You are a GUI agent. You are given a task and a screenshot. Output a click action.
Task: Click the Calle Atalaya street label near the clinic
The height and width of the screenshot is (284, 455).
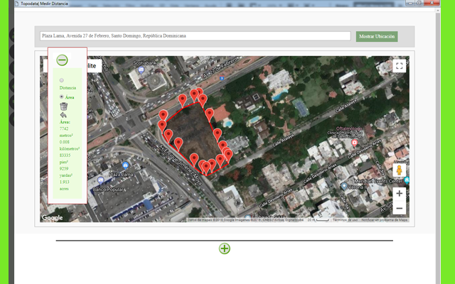click(346, 106)
